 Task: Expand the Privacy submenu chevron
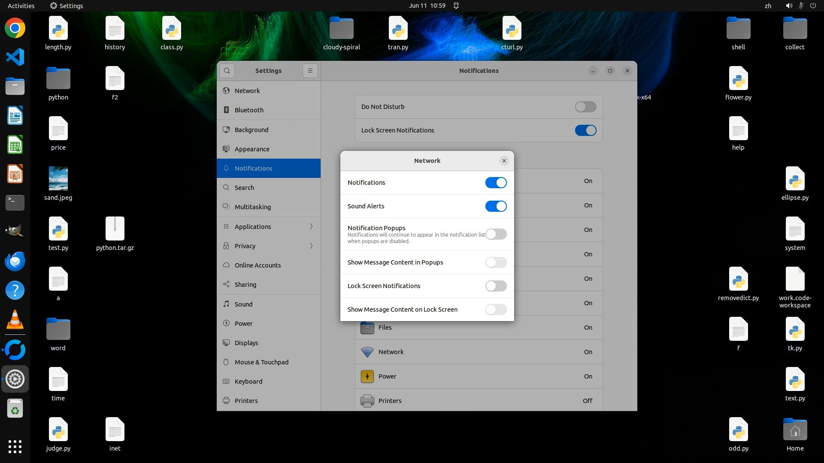[311, 246]
